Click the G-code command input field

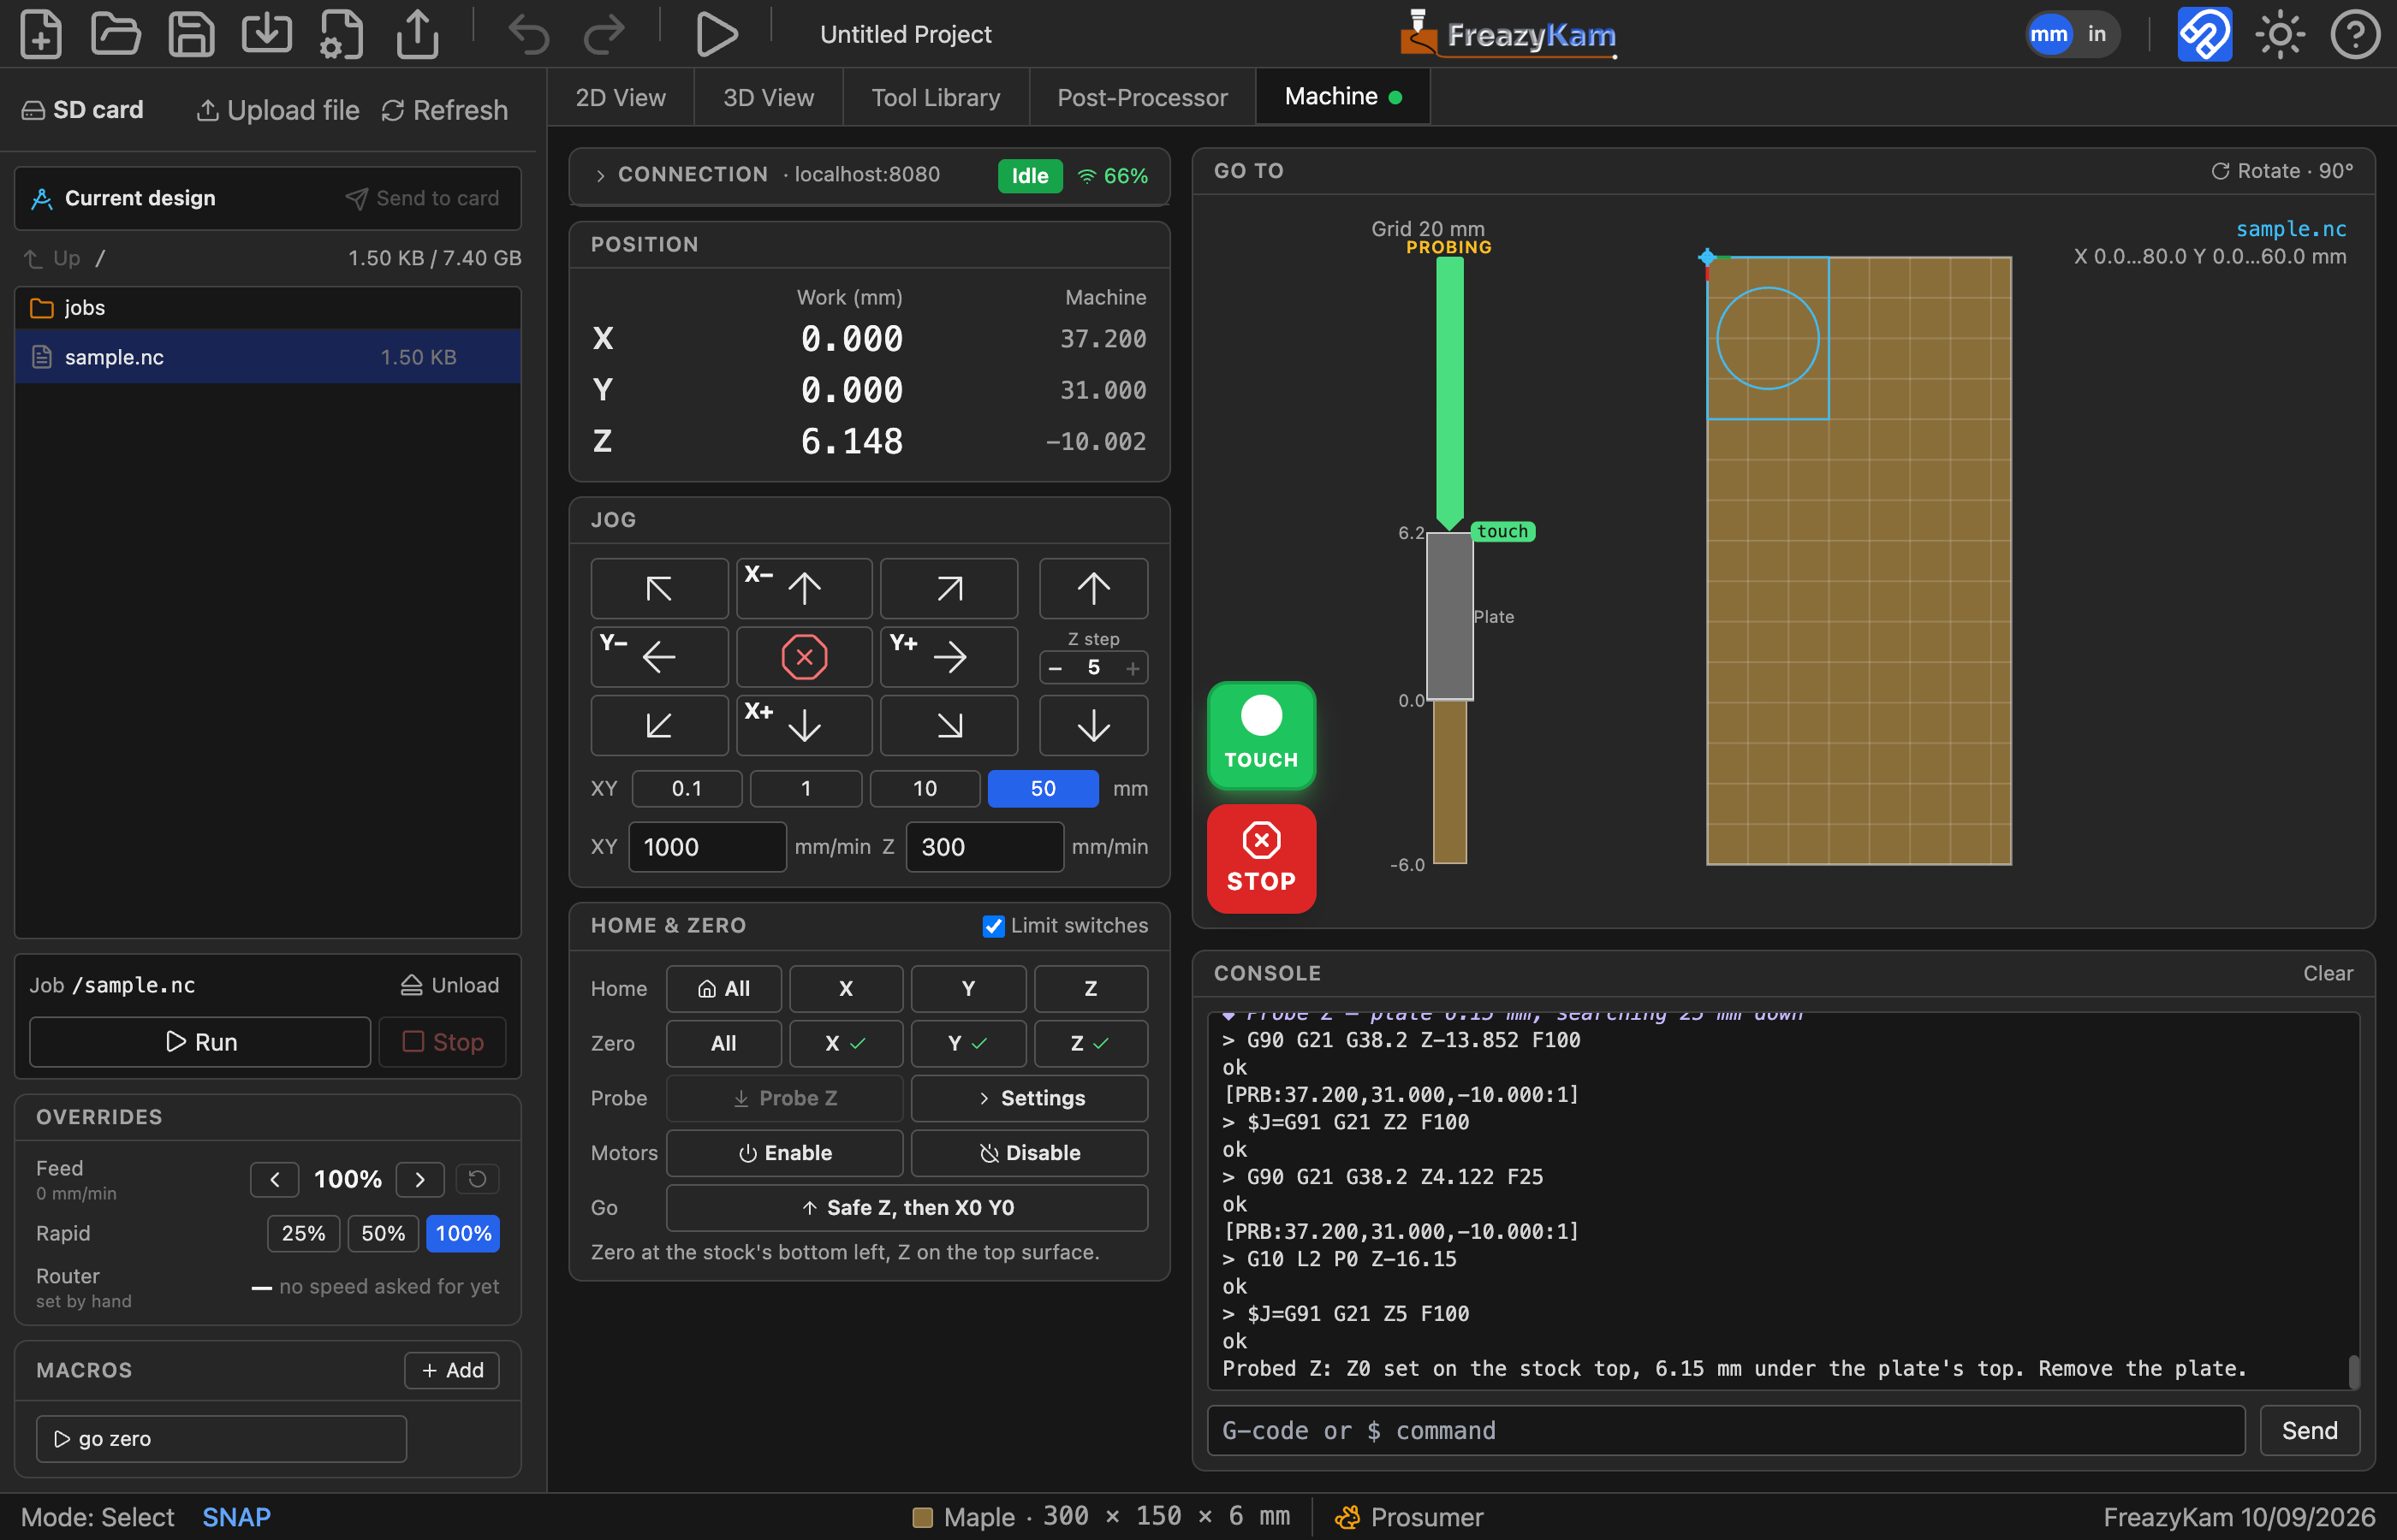tap(1727, 1430)
